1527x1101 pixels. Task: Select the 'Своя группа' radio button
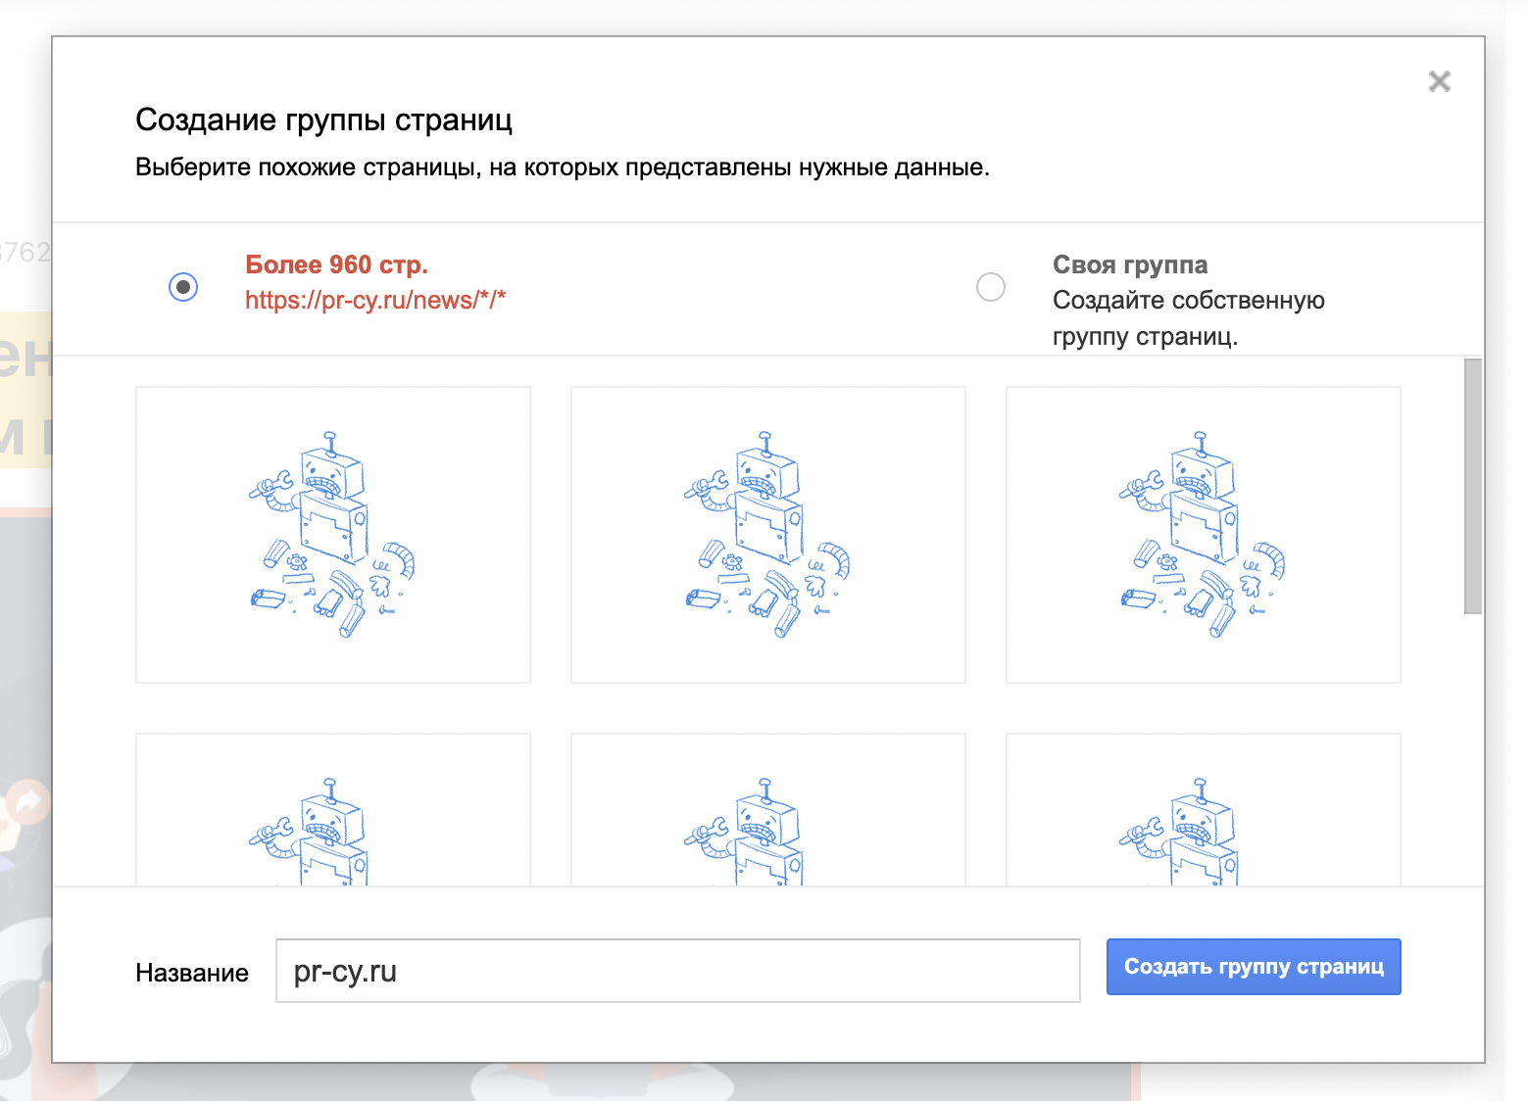point(991,287)
